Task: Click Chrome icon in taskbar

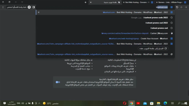Action: (x=131, y=103)
